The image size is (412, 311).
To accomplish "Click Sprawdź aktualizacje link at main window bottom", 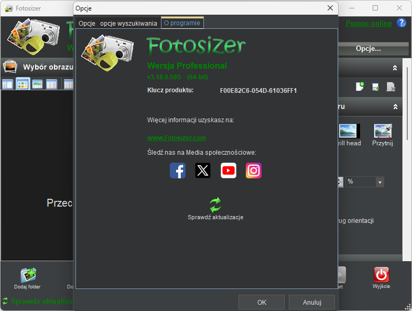I will coord(42,301).
